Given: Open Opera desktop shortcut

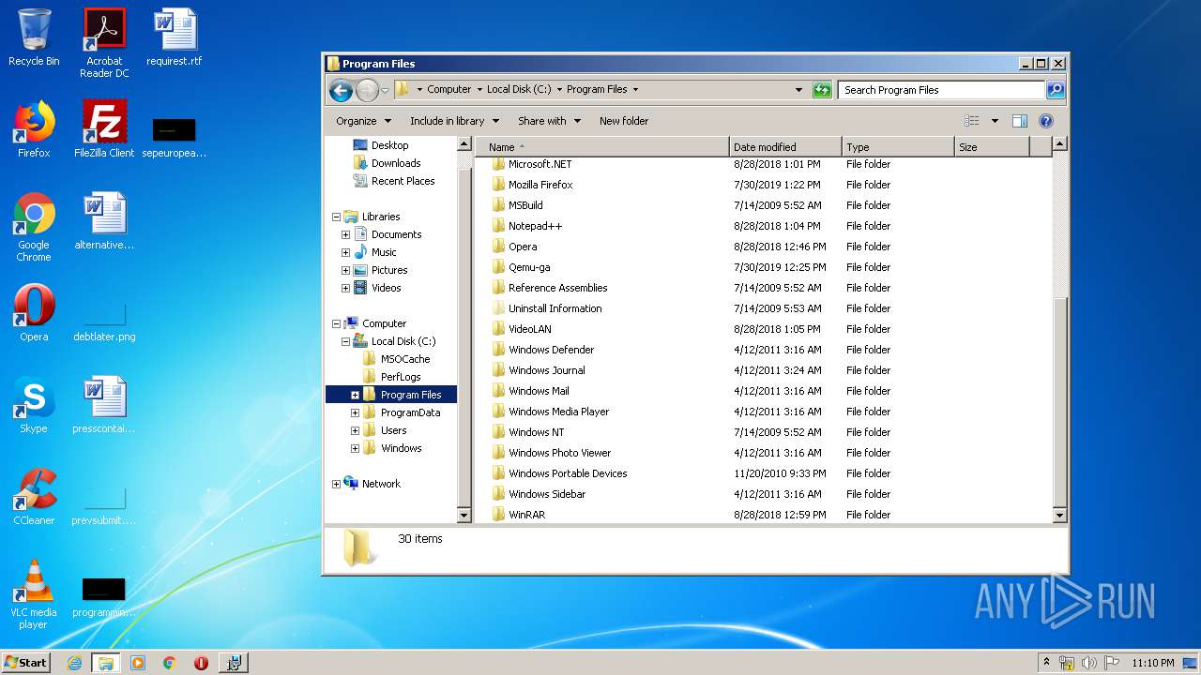Looking at the screenshot, I should click(x=34, y=313).
